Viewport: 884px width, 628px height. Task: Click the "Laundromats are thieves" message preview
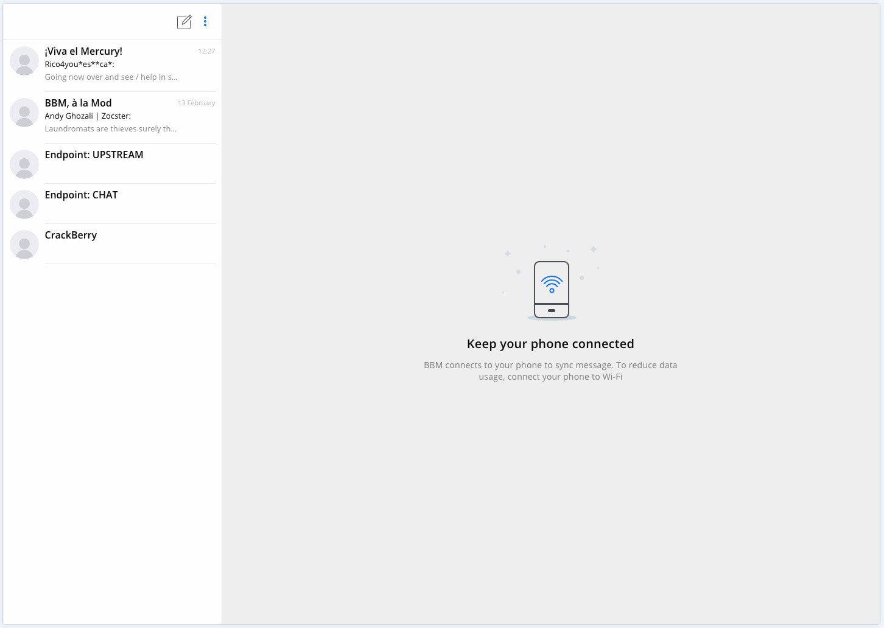pos(110,128)
